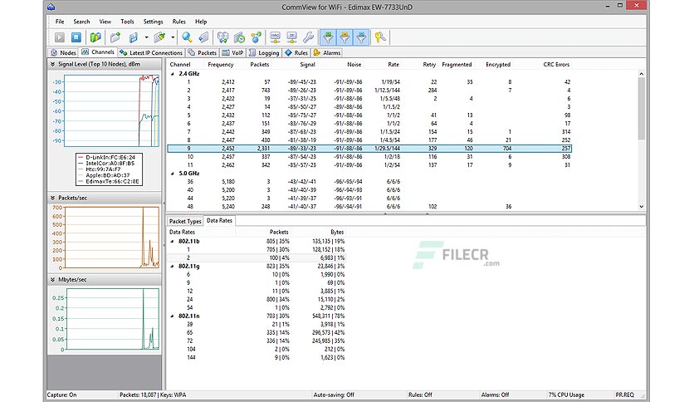Open the dropdown arrow next to Save icon
This screenshot has height=402, width=694.
point(146,37)
